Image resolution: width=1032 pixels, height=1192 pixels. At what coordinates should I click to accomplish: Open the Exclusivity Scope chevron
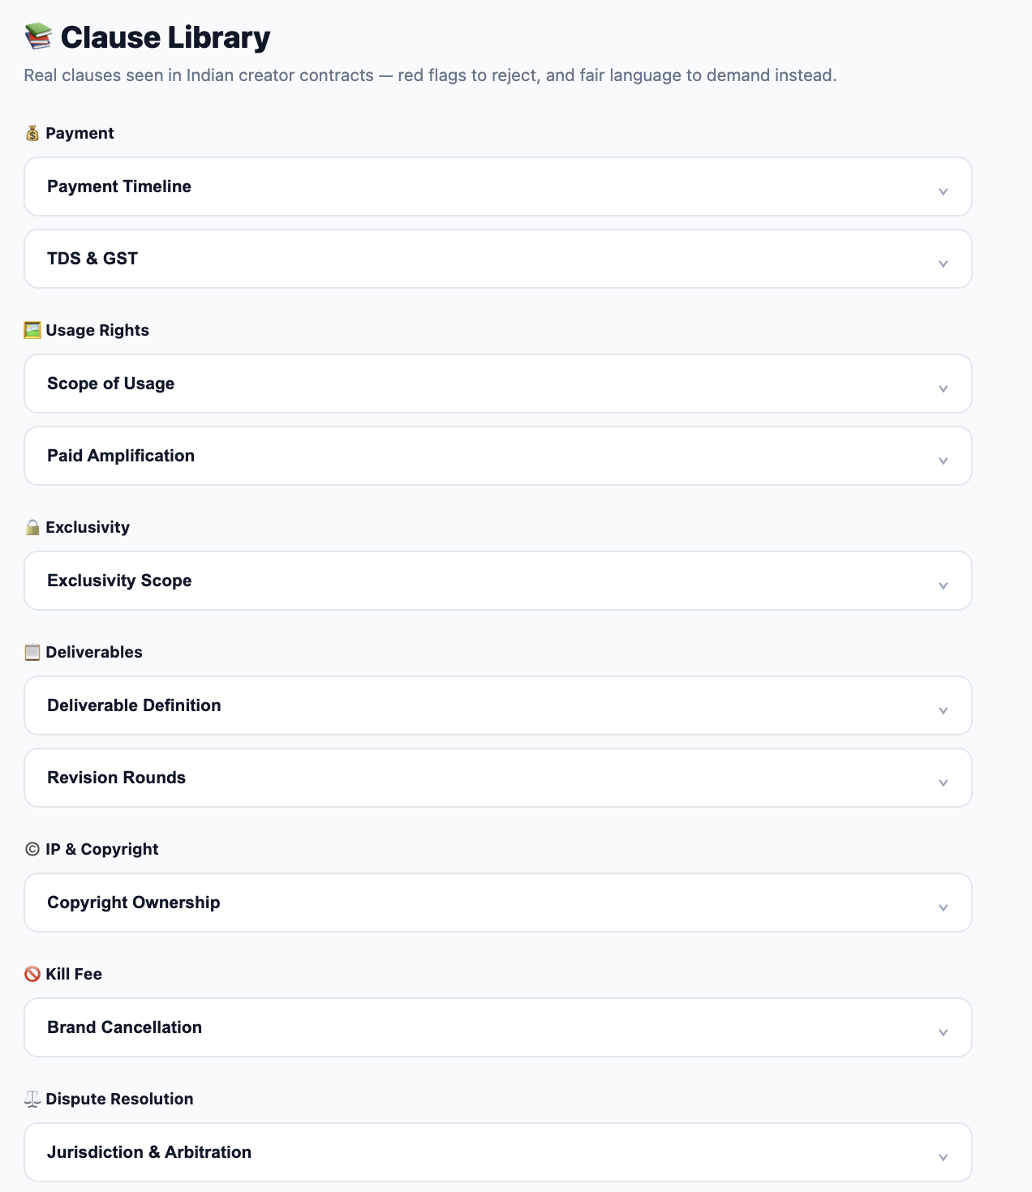point(942,585)
